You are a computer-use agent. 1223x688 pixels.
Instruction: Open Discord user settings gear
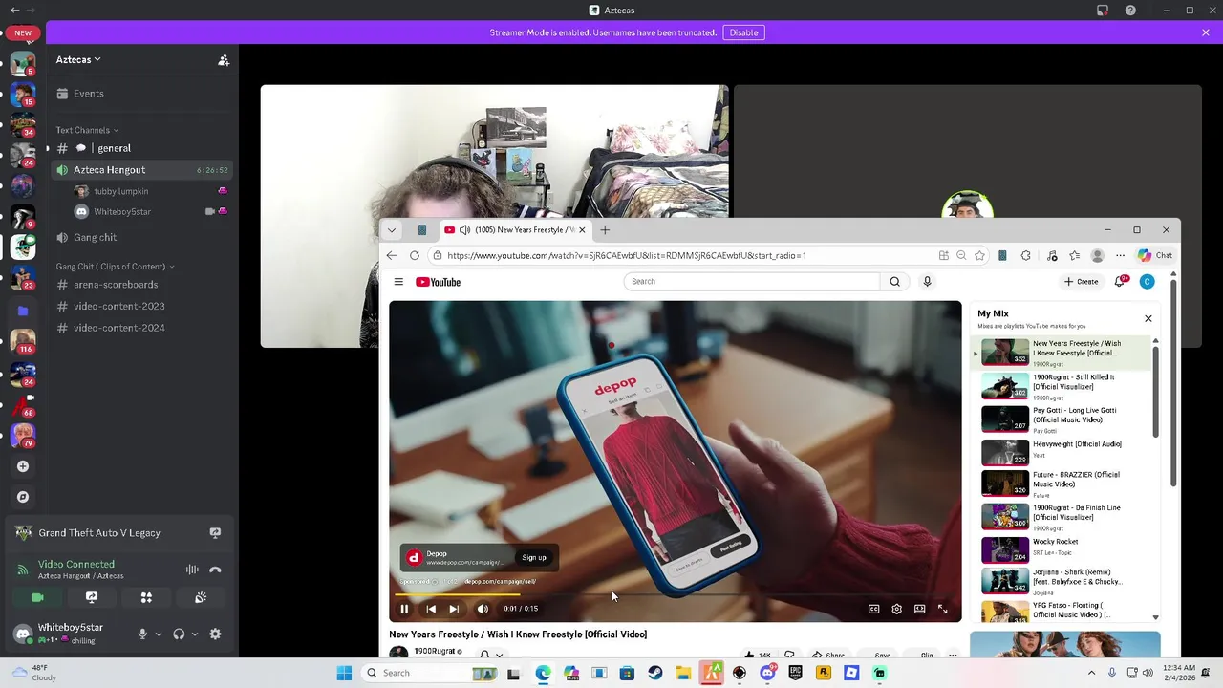[215, 634]
